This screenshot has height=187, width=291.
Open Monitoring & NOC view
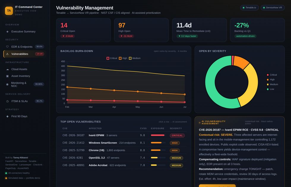coord(25,84)
